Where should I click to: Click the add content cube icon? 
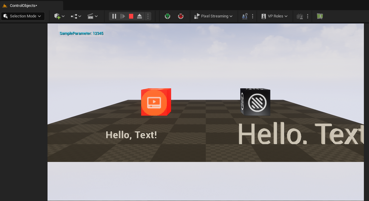click(57, 16)
